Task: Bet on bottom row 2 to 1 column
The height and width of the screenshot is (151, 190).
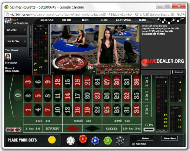Action: point(146,110)
